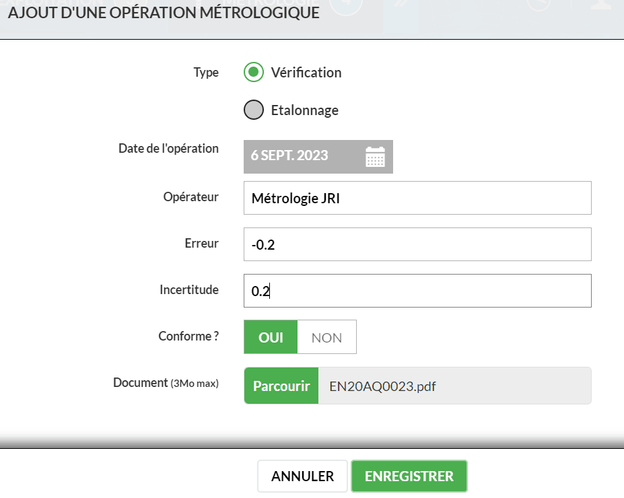Set Conforme to NON
This screenshot has width=624, height=498.
coord(326,337)
